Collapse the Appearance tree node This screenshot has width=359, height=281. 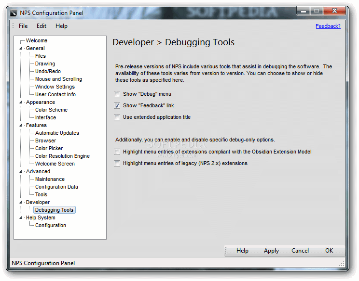tap(21, 102)
